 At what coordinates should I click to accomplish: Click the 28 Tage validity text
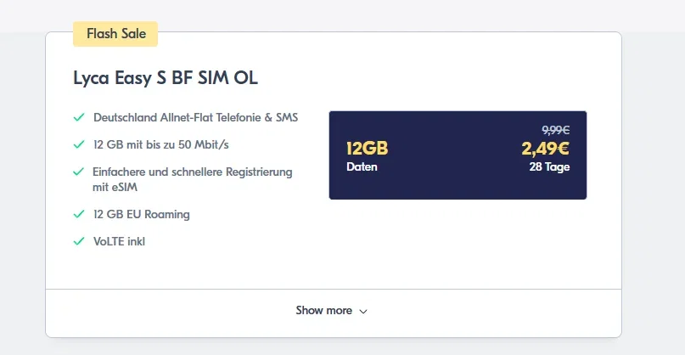point(549,167)
